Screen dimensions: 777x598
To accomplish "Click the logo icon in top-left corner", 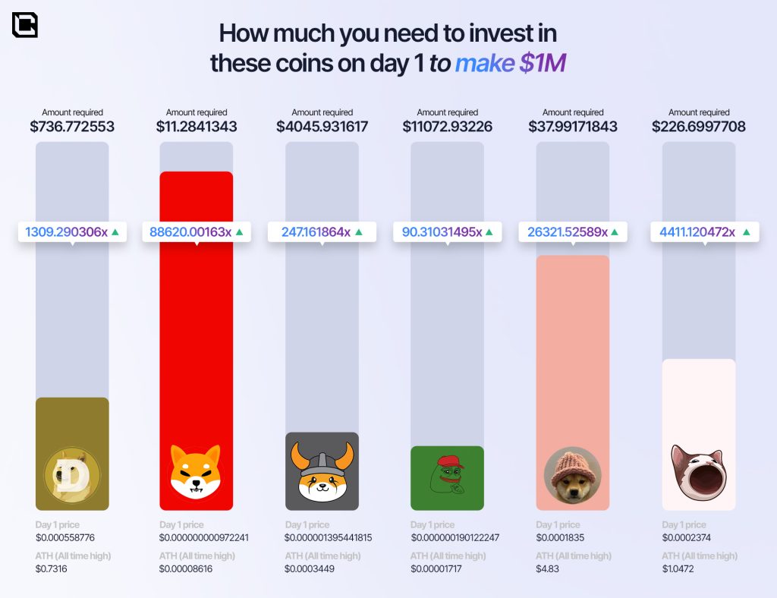I will (x=24, y=25).
